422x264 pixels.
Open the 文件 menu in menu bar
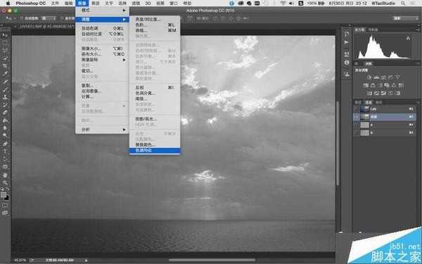55,4
